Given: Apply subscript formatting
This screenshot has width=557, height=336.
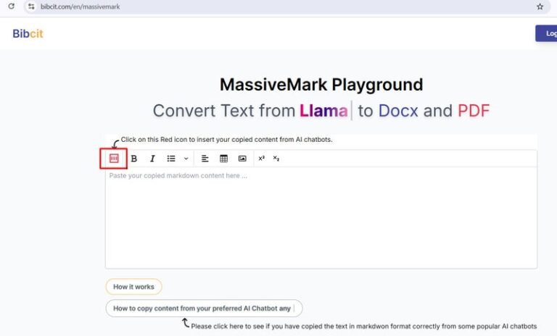Looking at the screenshot, I should 276,159.
